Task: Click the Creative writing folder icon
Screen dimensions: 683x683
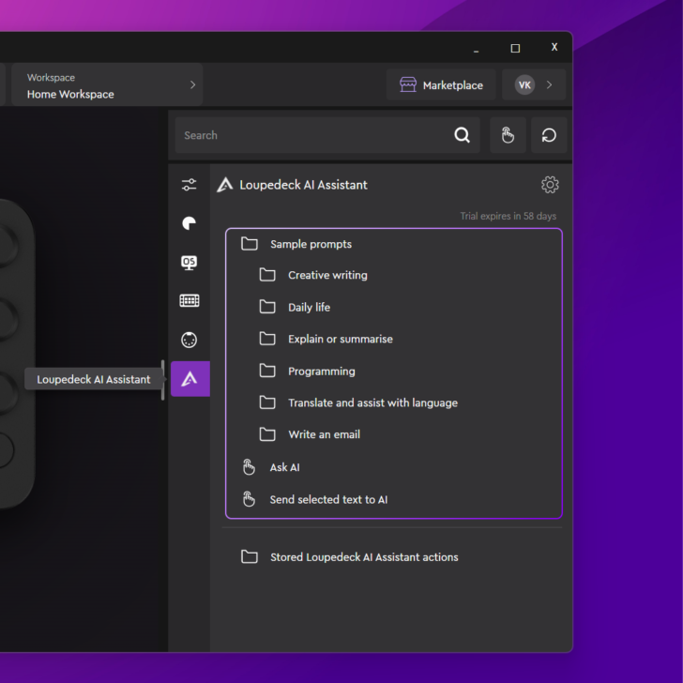Action: pos(267,275)
